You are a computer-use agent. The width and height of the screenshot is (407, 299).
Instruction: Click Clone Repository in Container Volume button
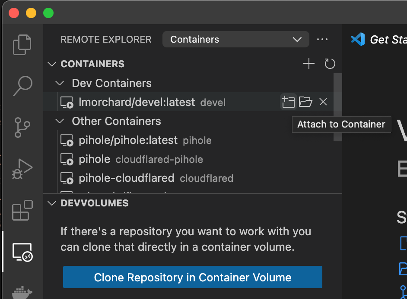coord(193,277)
